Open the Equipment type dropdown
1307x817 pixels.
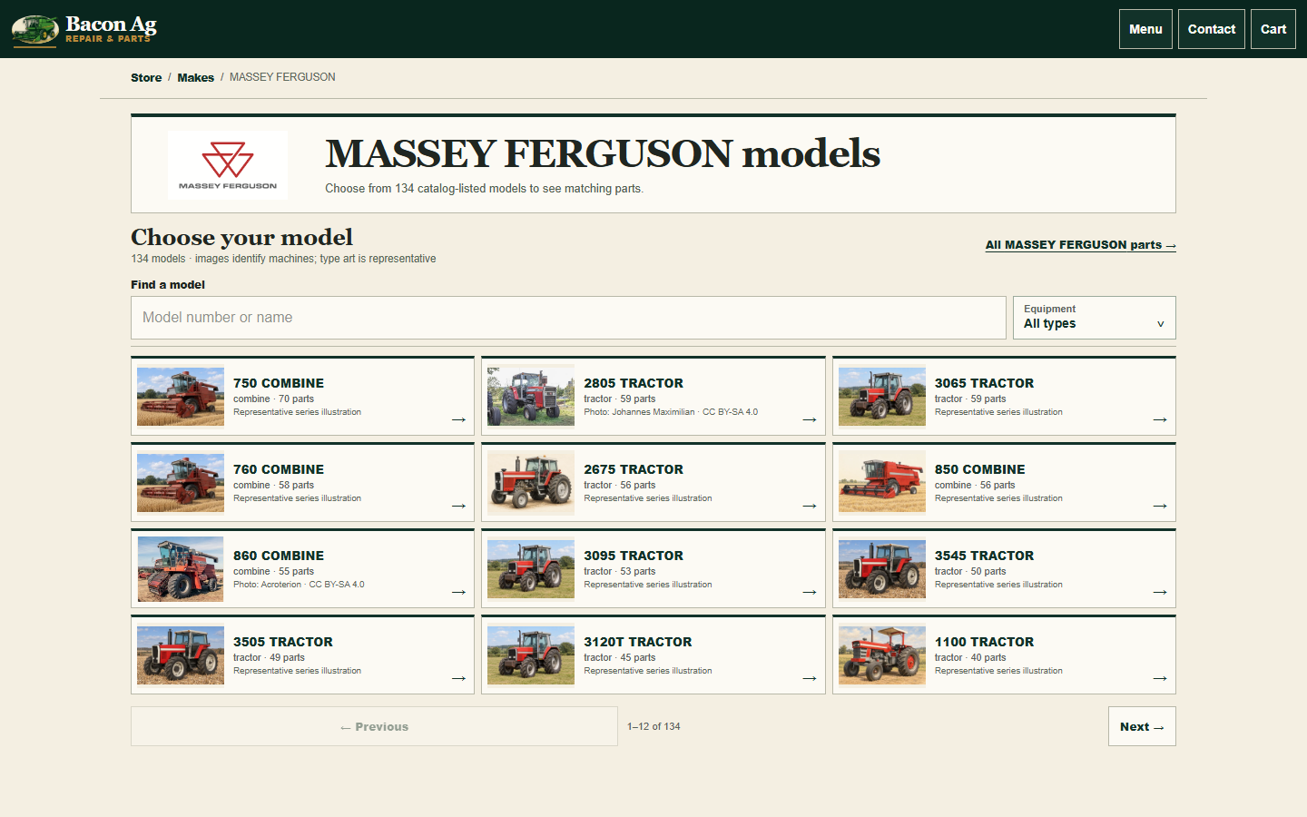(x=1095, y=318)
